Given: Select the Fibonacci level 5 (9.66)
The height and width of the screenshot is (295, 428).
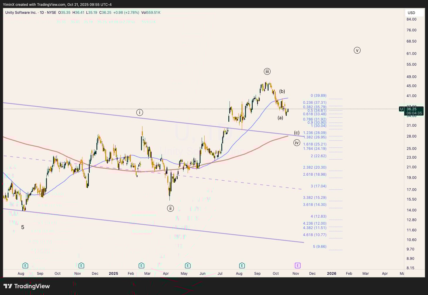Looking at the screenshot, I should 320,247.
